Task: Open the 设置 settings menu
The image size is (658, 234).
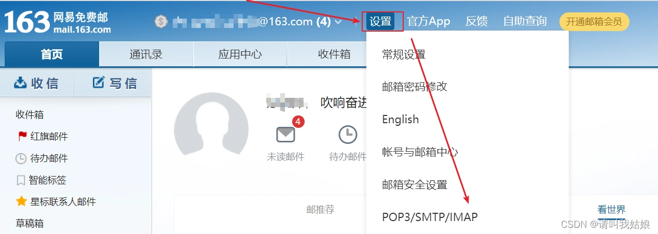Action: [x=380, y=21]
